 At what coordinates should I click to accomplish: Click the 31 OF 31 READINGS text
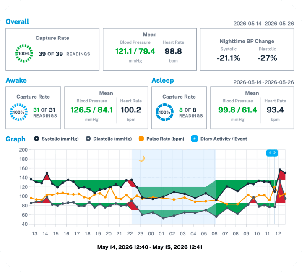click(x=45, y=113)
